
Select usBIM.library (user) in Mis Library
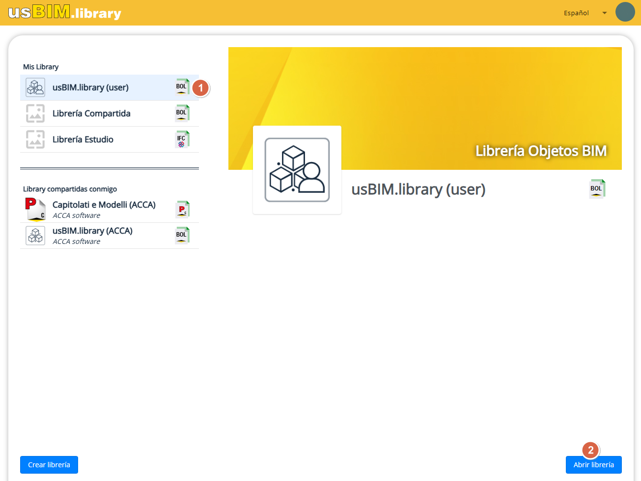(x=90, y=88)
